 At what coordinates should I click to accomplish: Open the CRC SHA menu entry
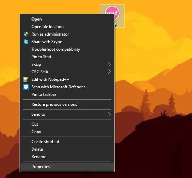click(67, 72)
